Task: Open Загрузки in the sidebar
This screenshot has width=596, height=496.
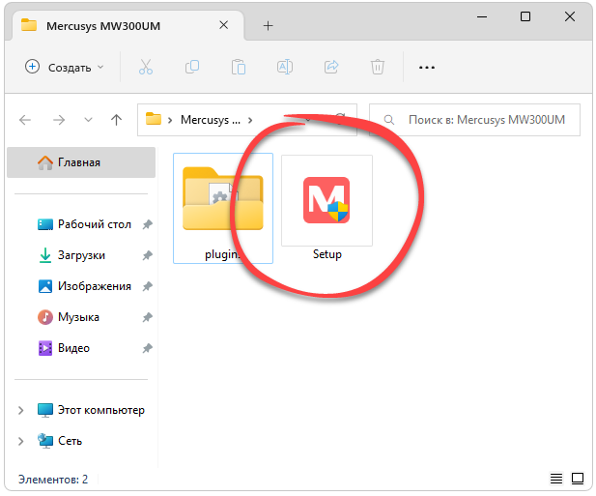Action: 72,255
